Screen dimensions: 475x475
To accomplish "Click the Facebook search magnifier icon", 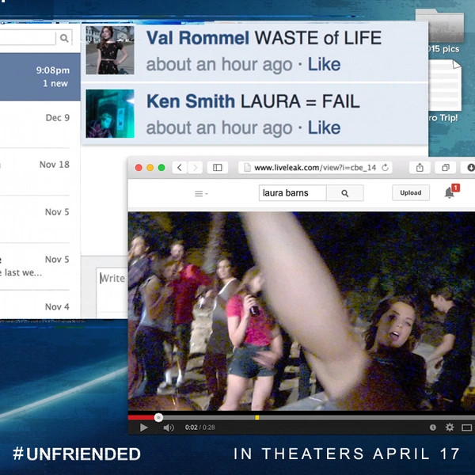I will click(64, 38).
